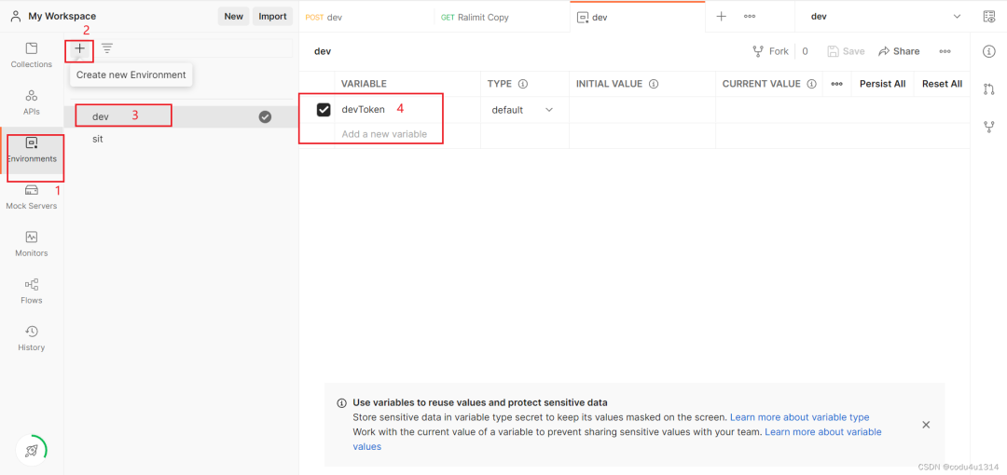Click the current value cell for devToken

pos(843,110)
